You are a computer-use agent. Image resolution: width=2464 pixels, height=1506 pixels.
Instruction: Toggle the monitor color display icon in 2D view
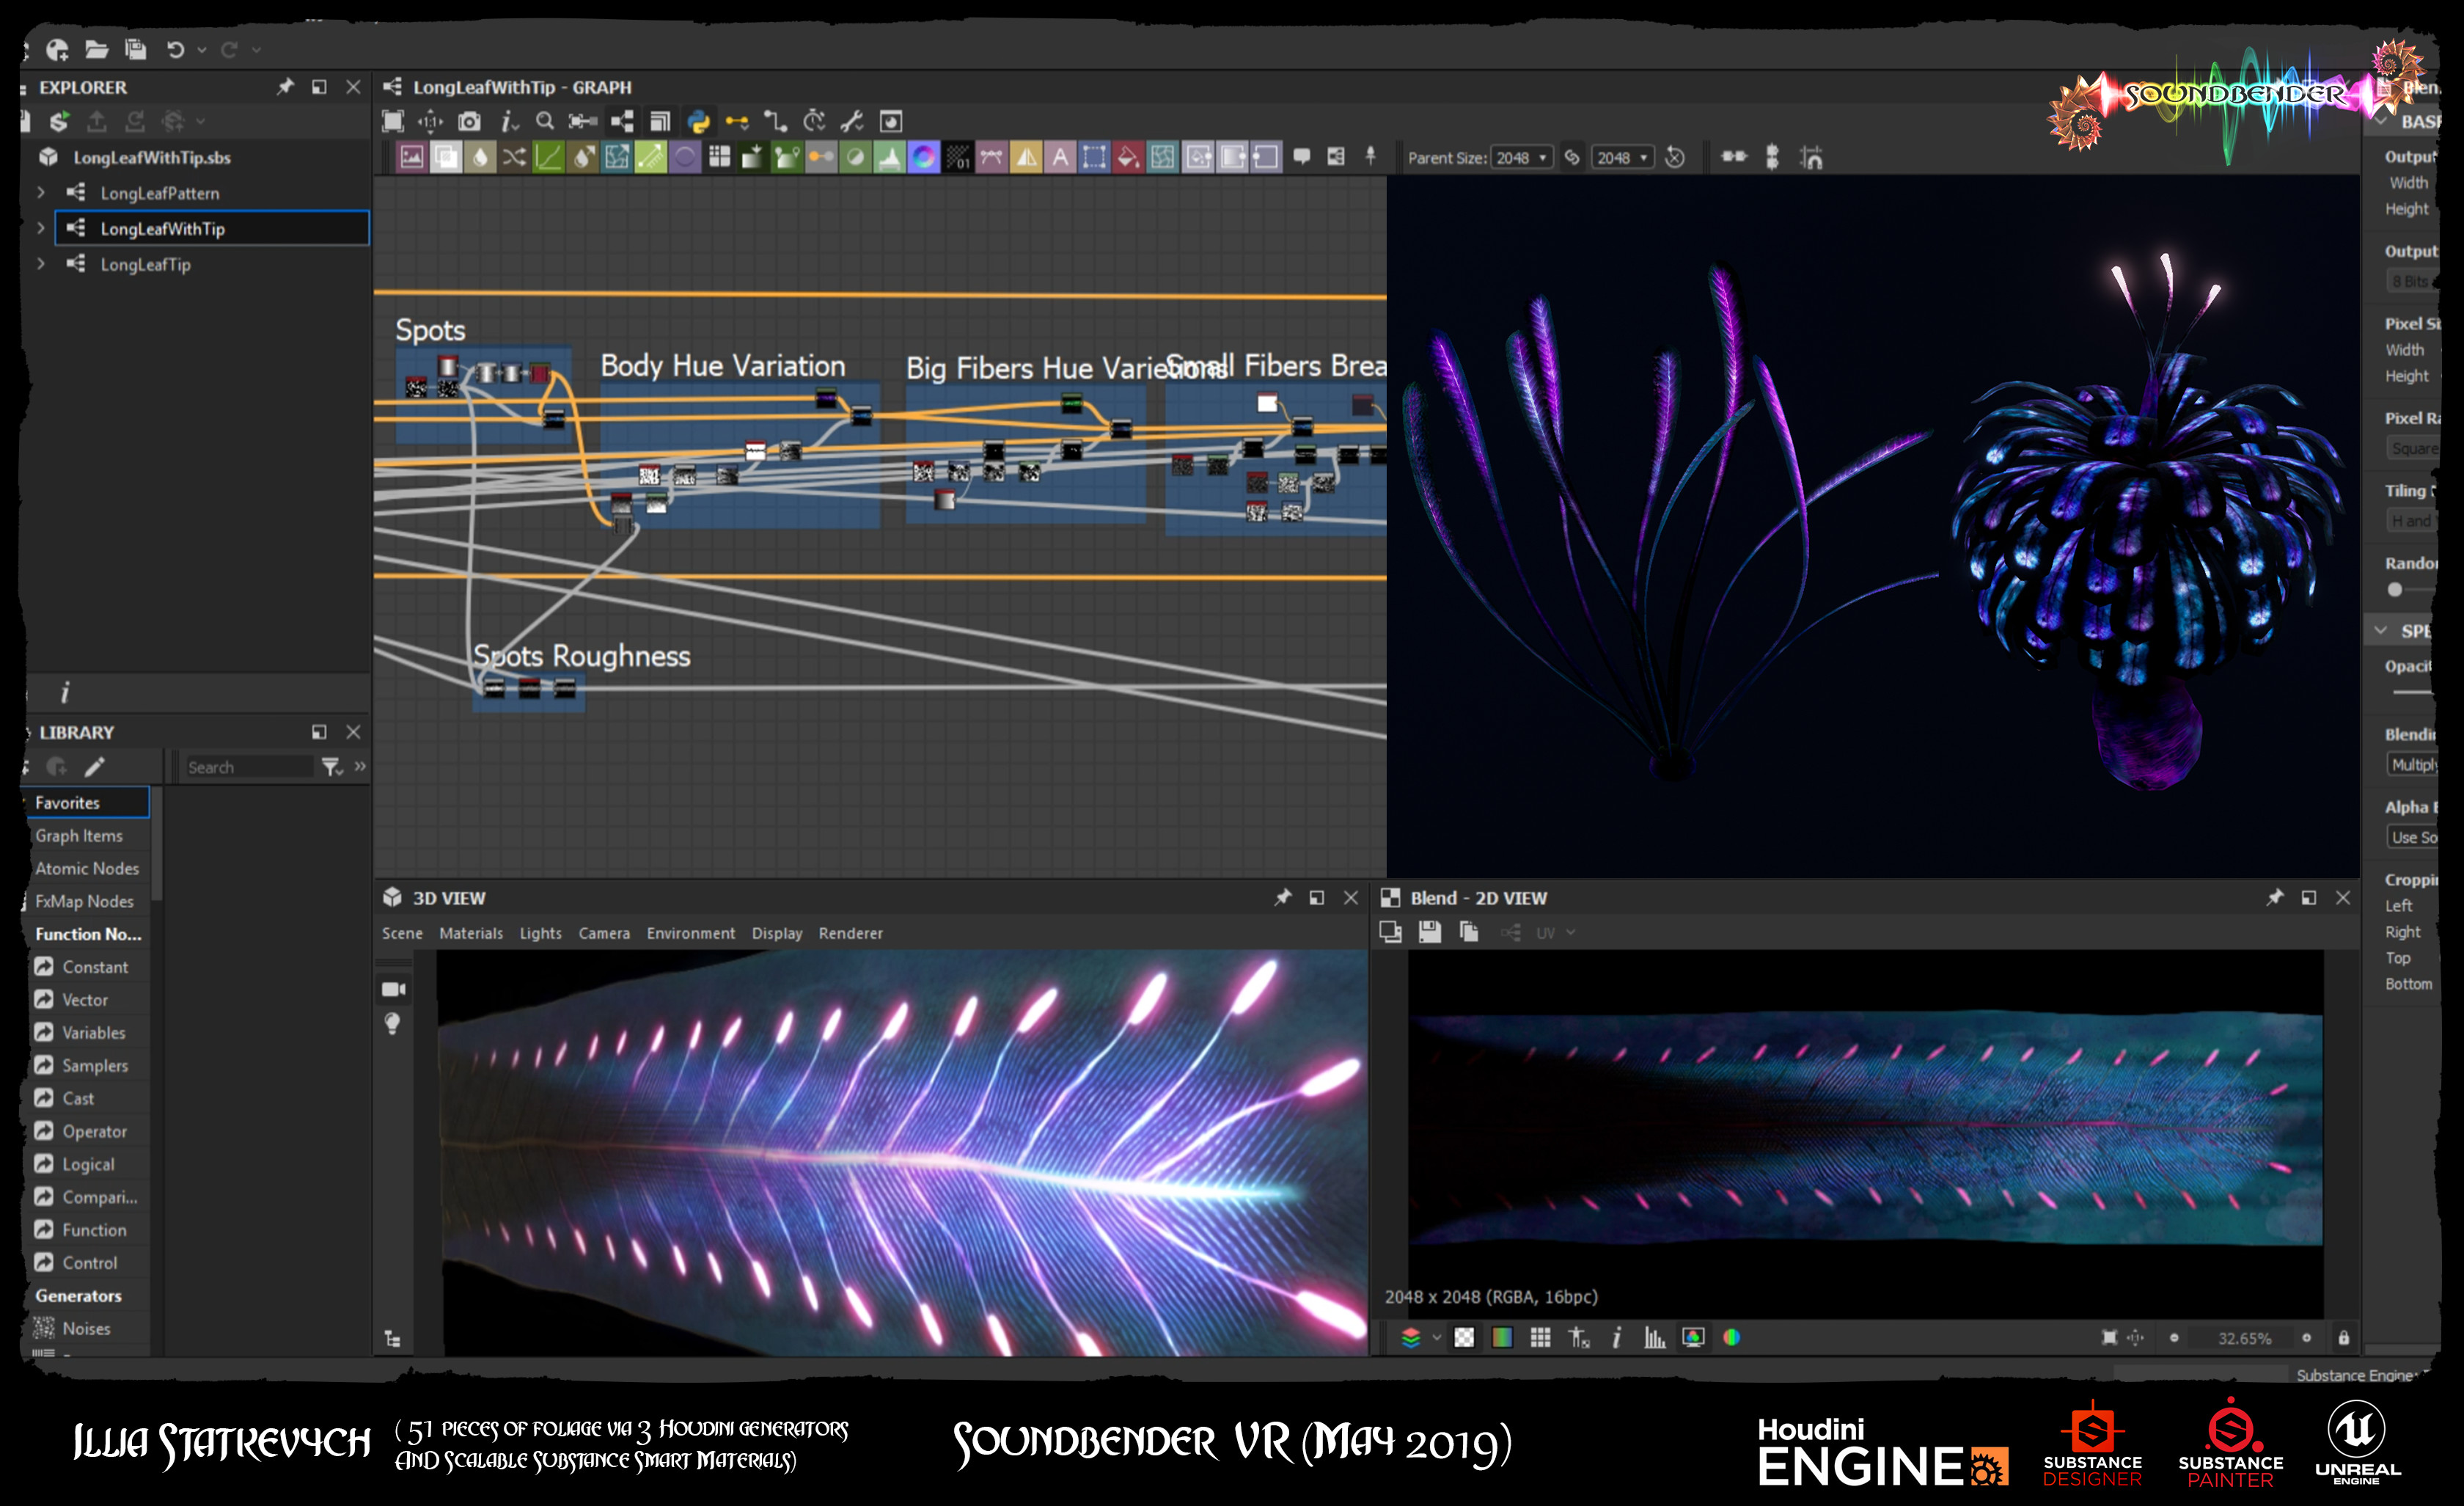pyautogui.click(x=1693, y=1337)
